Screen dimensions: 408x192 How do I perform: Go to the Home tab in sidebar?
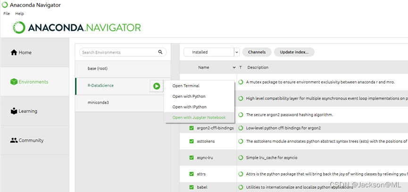pyautogui.click(x=34, y=52)
